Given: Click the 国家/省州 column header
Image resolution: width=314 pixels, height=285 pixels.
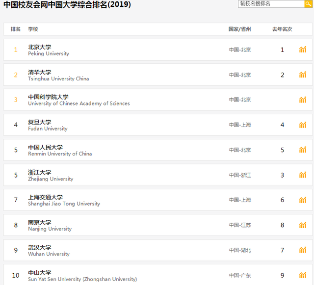Looking at the screenshot, I should [240, 29].
